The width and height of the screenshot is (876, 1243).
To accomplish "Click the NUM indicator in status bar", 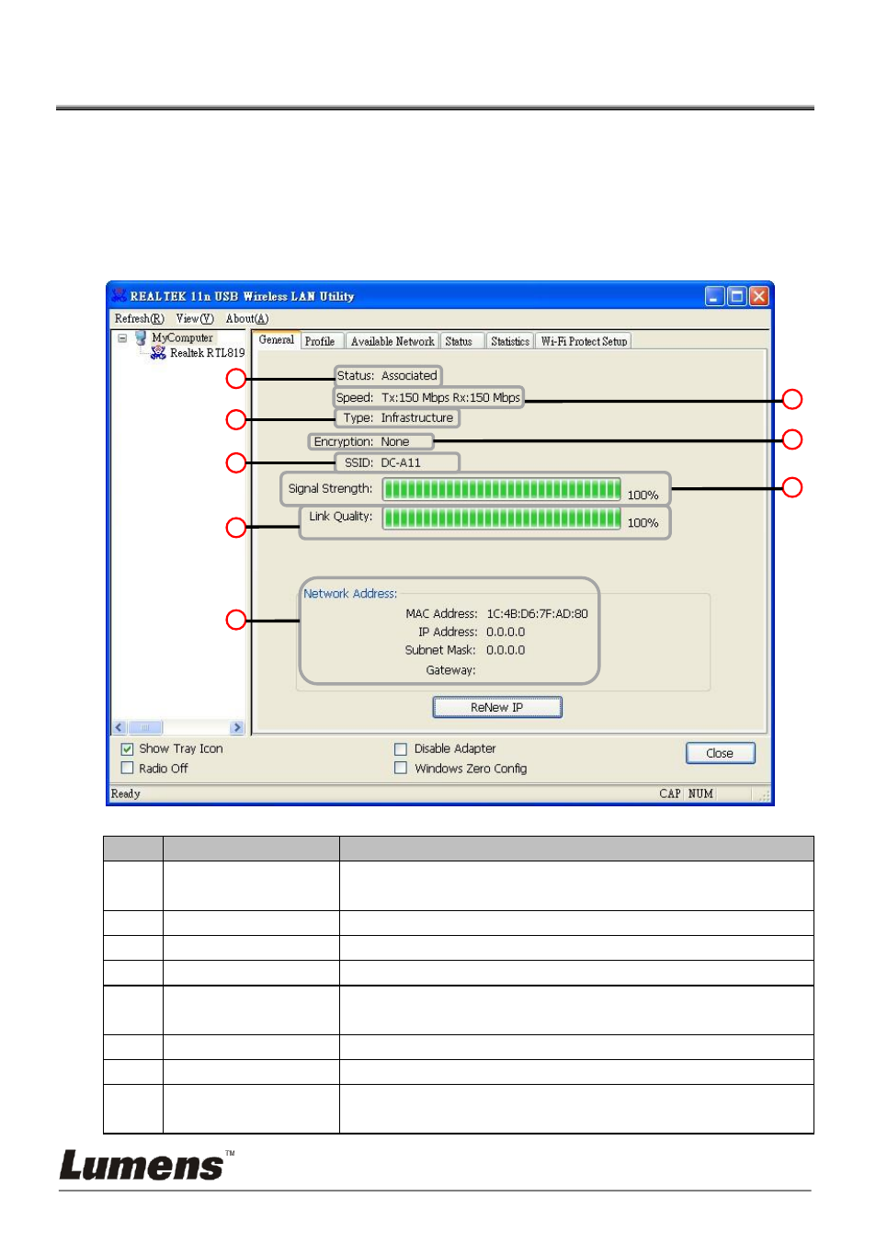I will (700, 794).
